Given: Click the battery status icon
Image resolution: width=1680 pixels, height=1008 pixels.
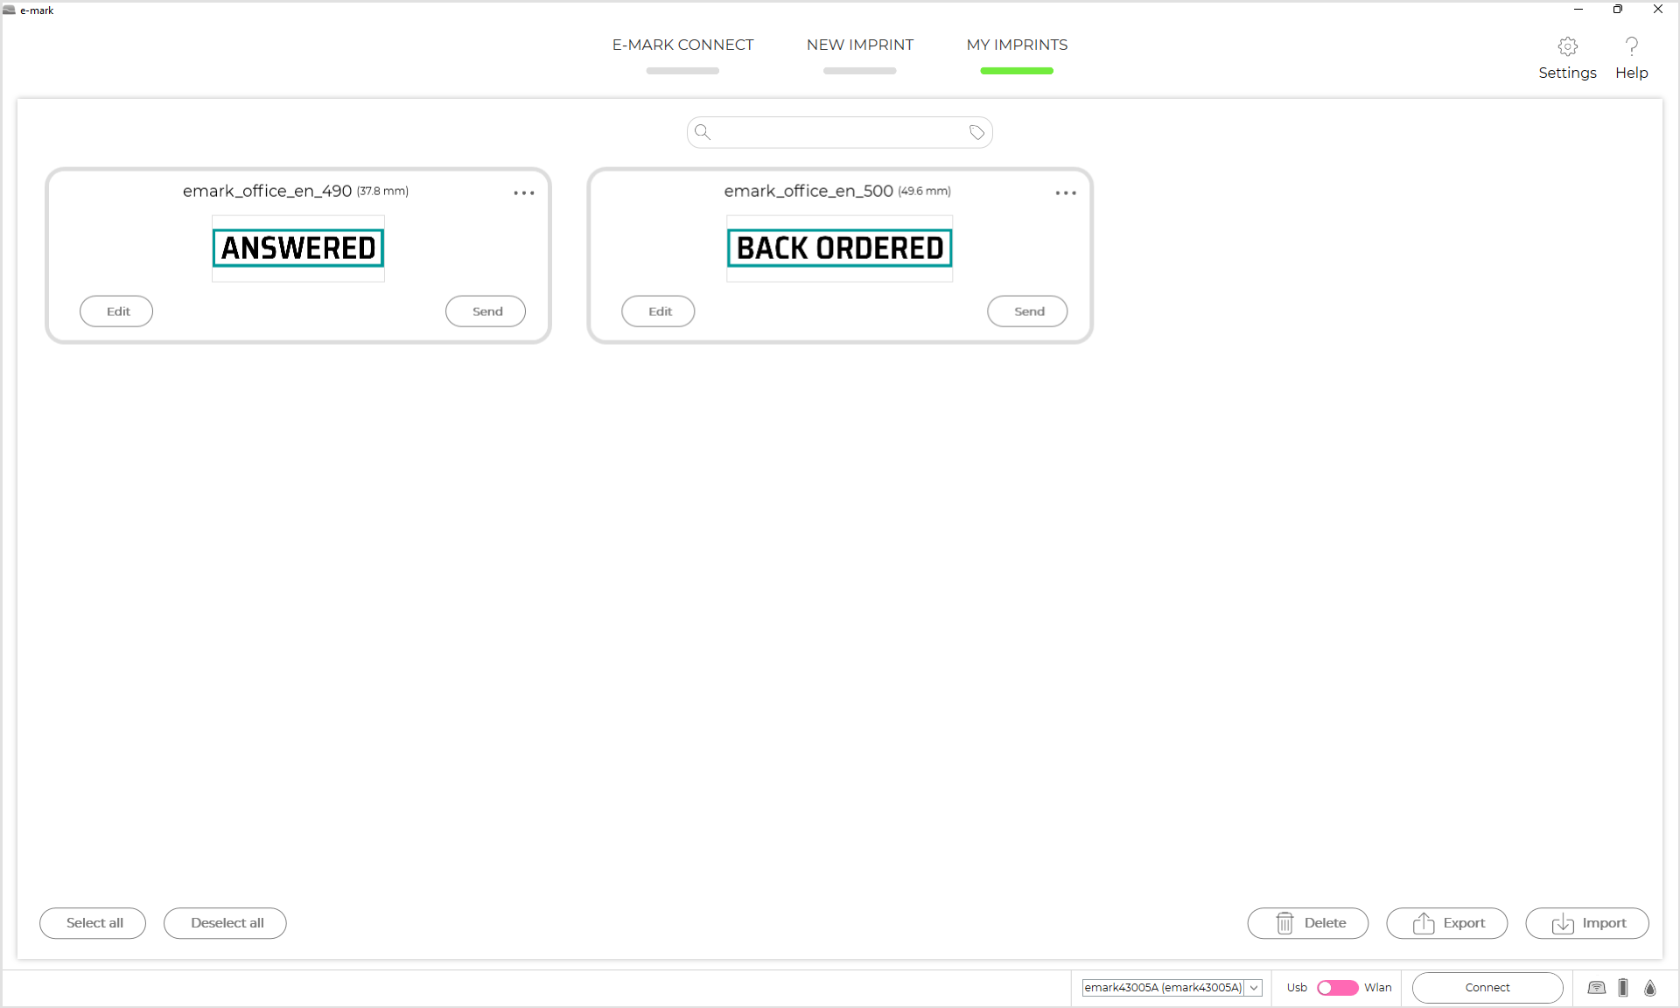Looking at the screenshot, I should (x=1623, y=988).
